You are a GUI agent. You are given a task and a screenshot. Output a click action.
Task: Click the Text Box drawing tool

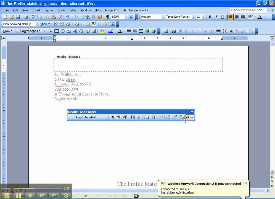tap(69, 31)
